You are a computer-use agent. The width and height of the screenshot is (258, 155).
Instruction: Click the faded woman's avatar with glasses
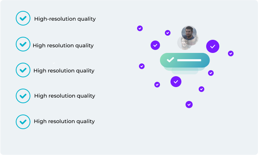[x=184, y=43]
